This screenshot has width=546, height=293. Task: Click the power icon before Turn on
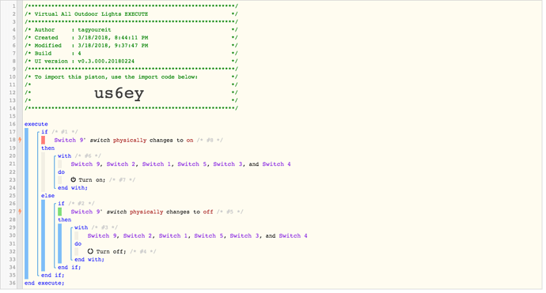click(x=73, y=180)
